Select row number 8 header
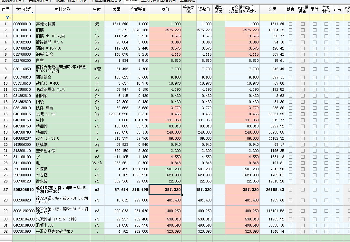The width and height of the screenshot is (350, 242). click(6, 69)
